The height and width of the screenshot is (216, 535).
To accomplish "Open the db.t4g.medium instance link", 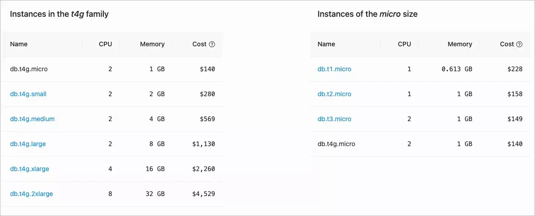I will pyautogui.click(x=32, y=119).
